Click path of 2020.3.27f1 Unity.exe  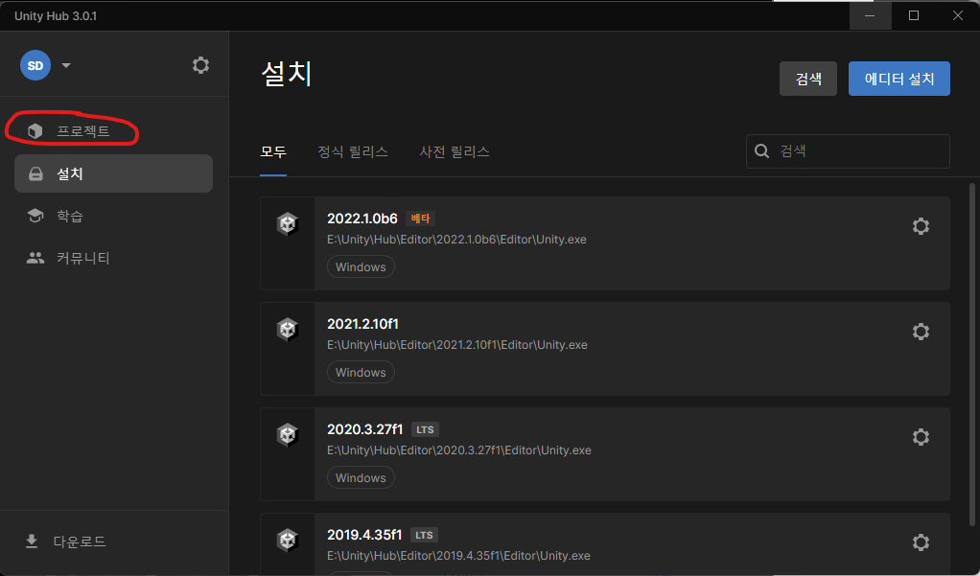click(x=458, y=450)
